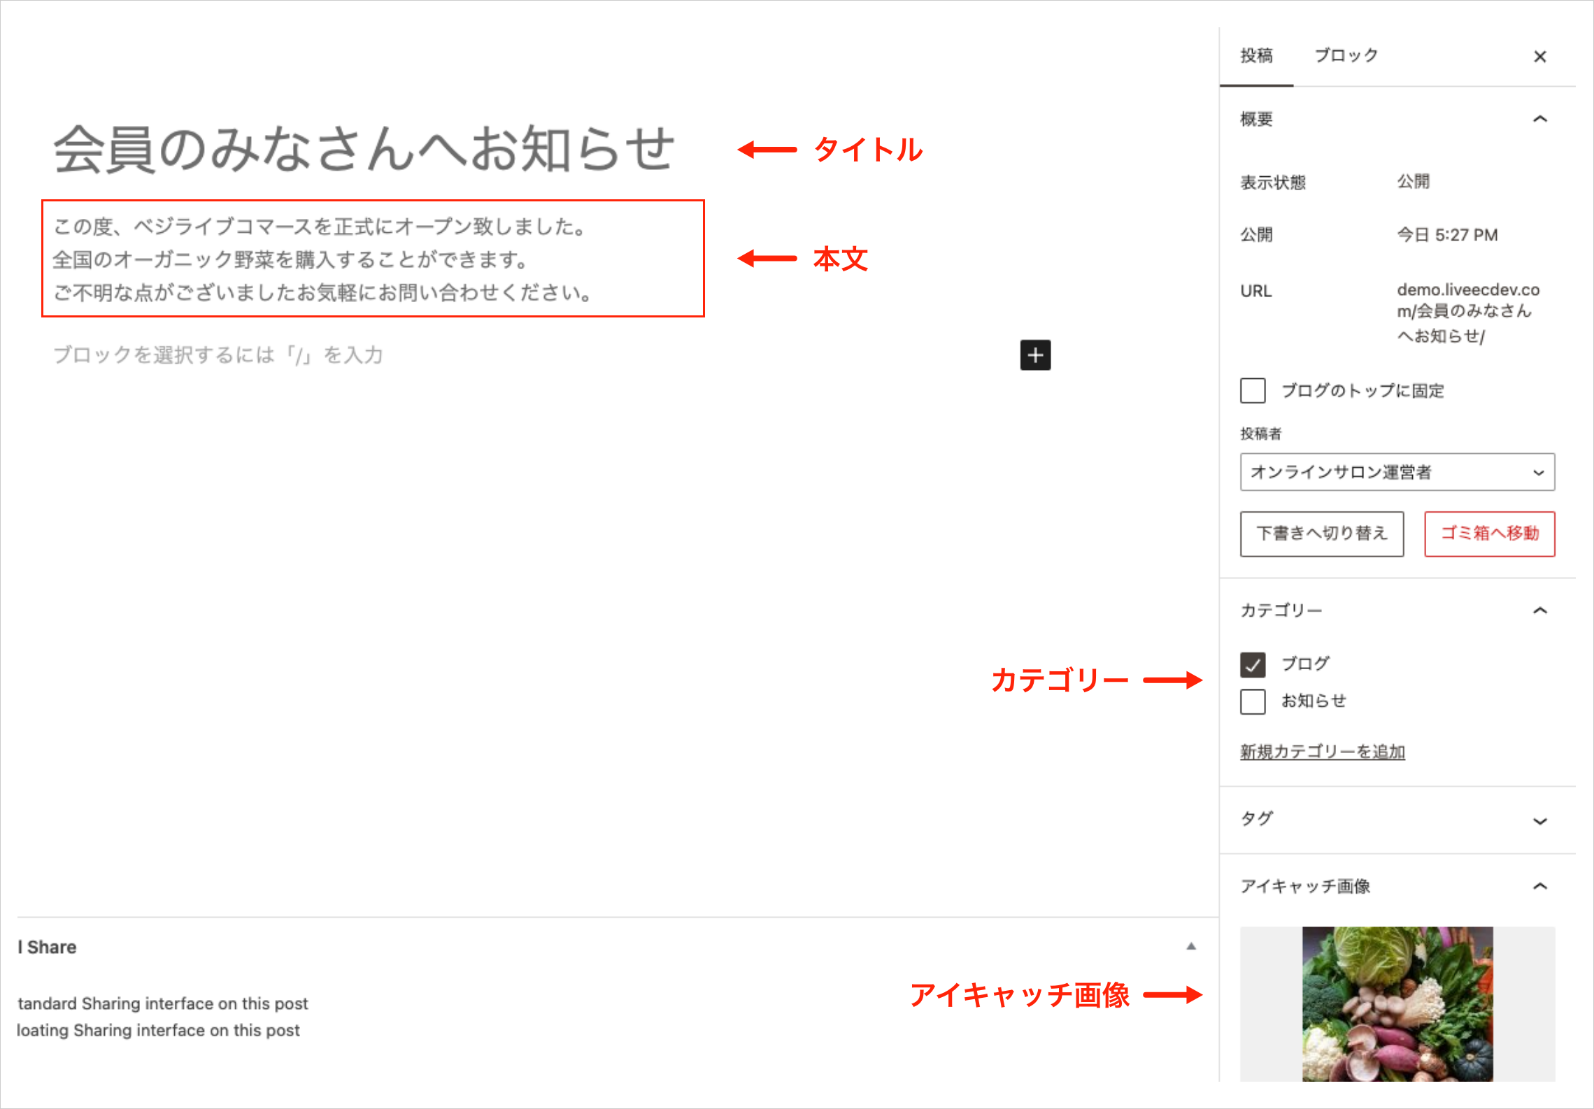Click the vegetables featured image thumbnail
This screenshot has height=1109, width=1594.
(x=1397, y=1003)
